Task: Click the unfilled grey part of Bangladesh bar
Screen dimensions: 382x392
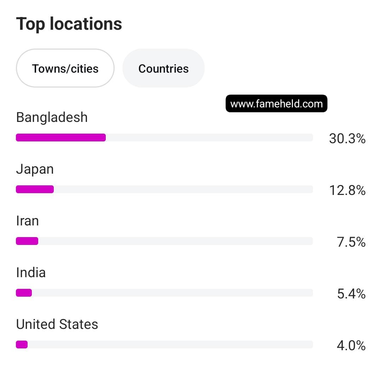Action: coord(209,138)
